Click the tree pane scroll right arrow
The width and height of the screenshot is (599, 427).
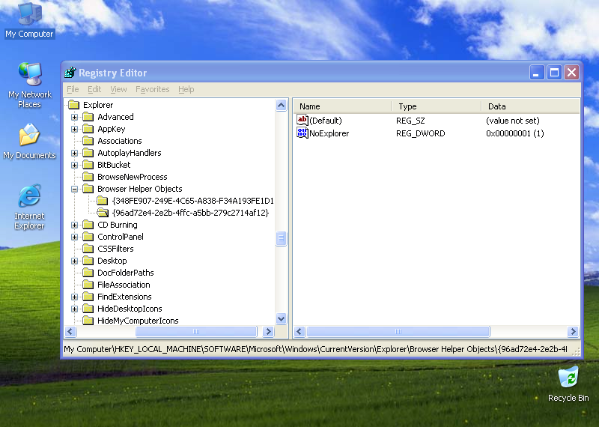(268, 331)
